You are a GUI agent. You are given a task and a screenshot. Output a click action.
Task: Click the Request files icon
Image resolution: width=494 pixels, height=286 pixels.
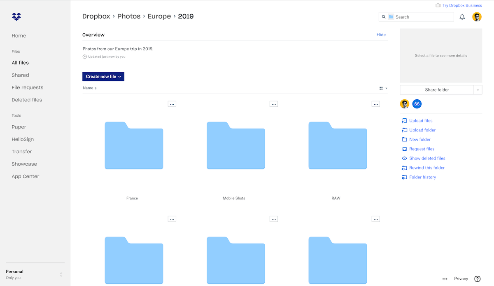coord(404,149)
